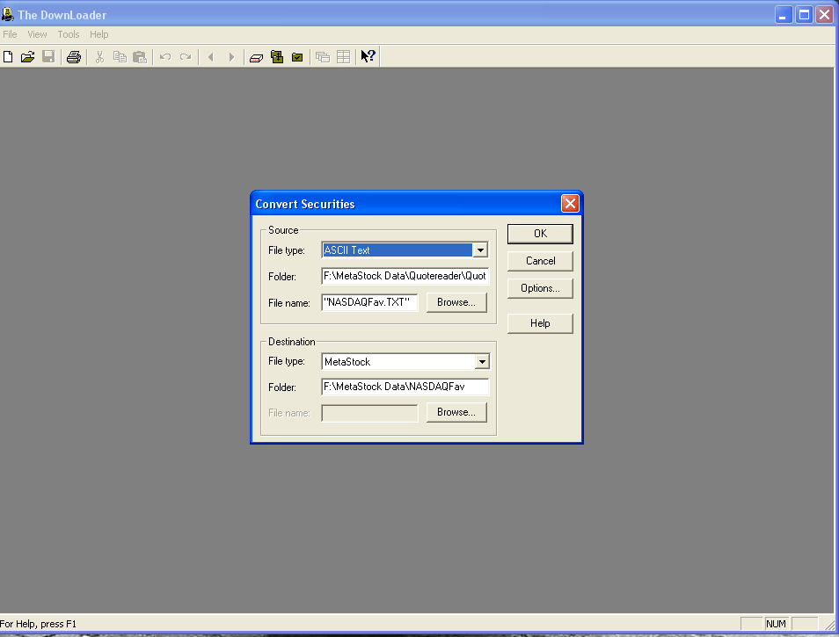Screen dimensions: 839x637
Task: Click the Copy toolbar icon
Action: (x=120, y=56)
